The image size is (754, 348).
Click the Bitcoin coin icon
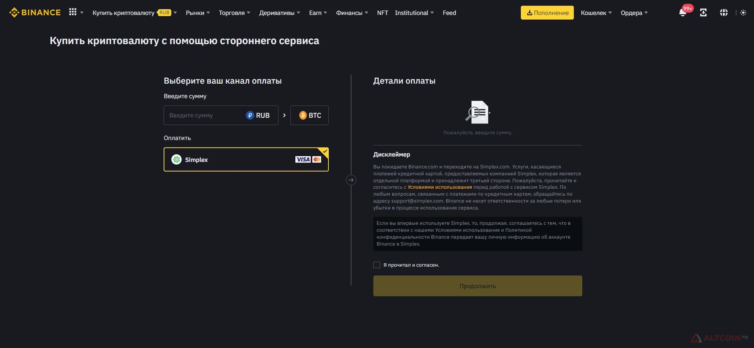303,115
